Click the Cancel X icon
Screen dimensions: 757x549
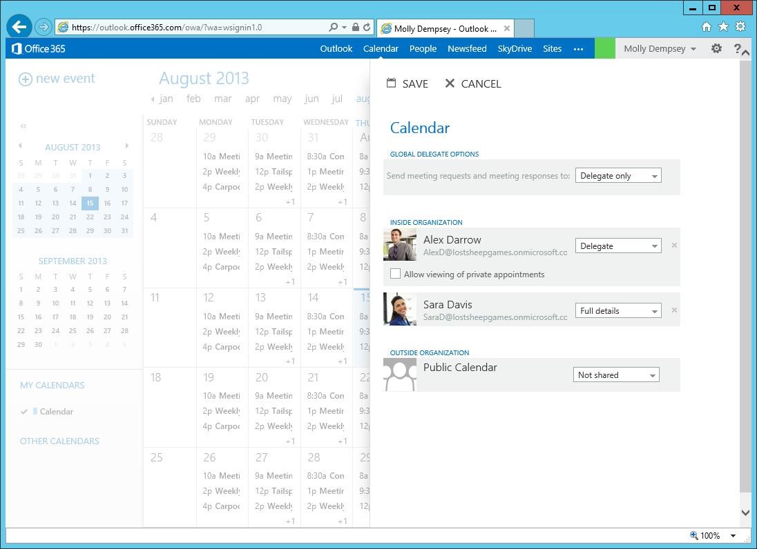click(450, 83)
